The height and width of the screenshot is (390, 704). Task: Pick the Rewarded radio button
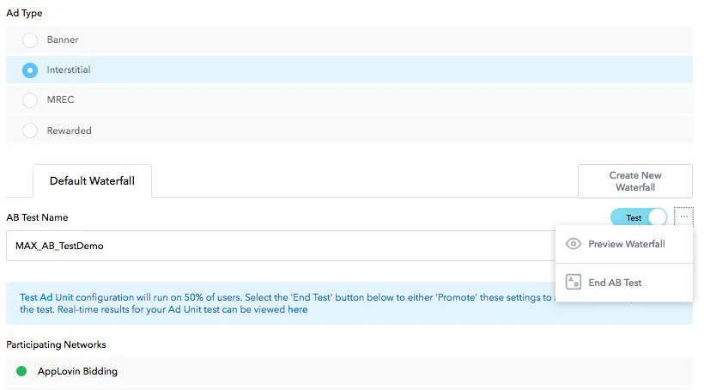(30, 131)
